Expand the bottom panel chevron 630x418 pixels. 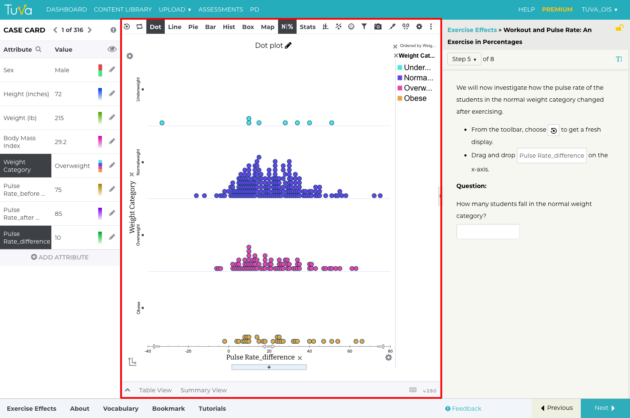(128, 390)
